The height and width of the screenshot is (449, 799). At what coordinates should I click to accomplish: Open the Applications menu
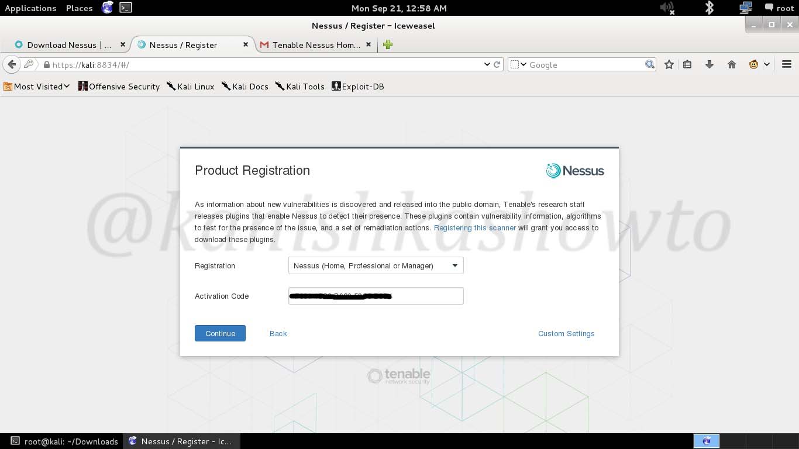click(30, 8)
